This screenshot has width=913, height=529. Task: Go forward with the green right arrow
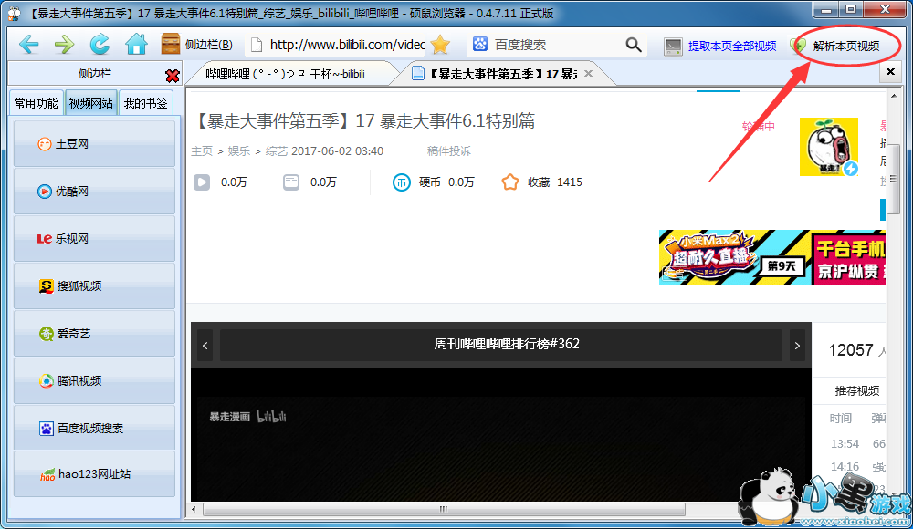[x=64, y=44]
